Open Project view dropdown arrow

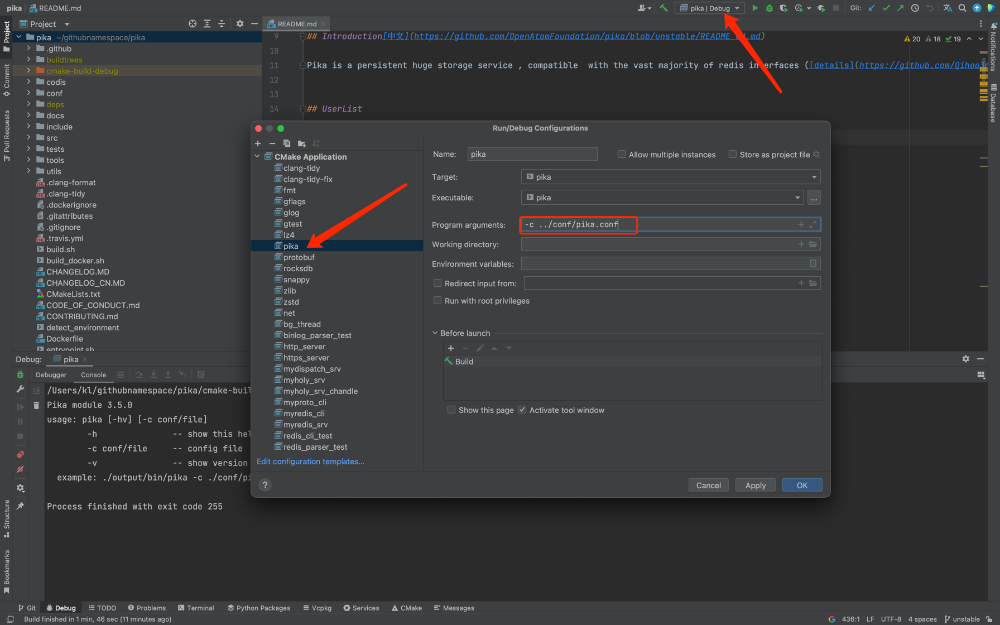pos(67,24)
